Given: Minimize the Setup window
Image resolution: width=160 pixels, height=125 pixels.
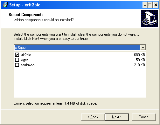Looking at the screenshot, I should tap(145, 5).
